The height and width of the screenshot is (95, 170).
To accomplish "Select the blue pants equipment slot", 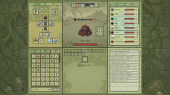I will [45, 29].
